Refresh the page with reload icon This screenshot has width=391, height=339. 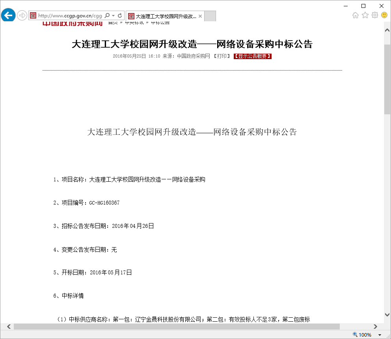coord(120,16)
